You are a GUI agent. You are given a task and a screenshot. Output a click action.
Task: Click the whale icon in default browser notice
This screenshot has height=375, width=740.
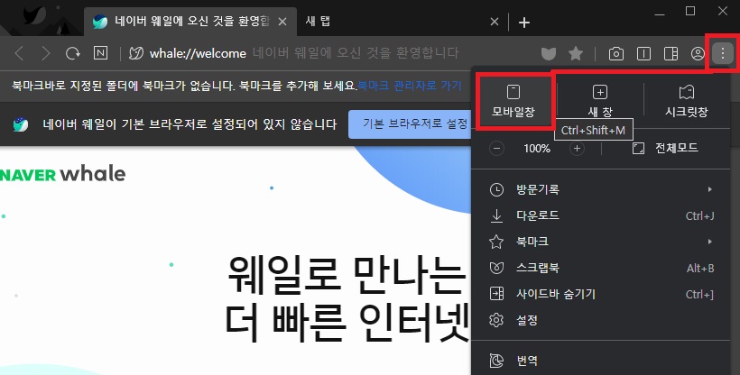coord(20,124)
